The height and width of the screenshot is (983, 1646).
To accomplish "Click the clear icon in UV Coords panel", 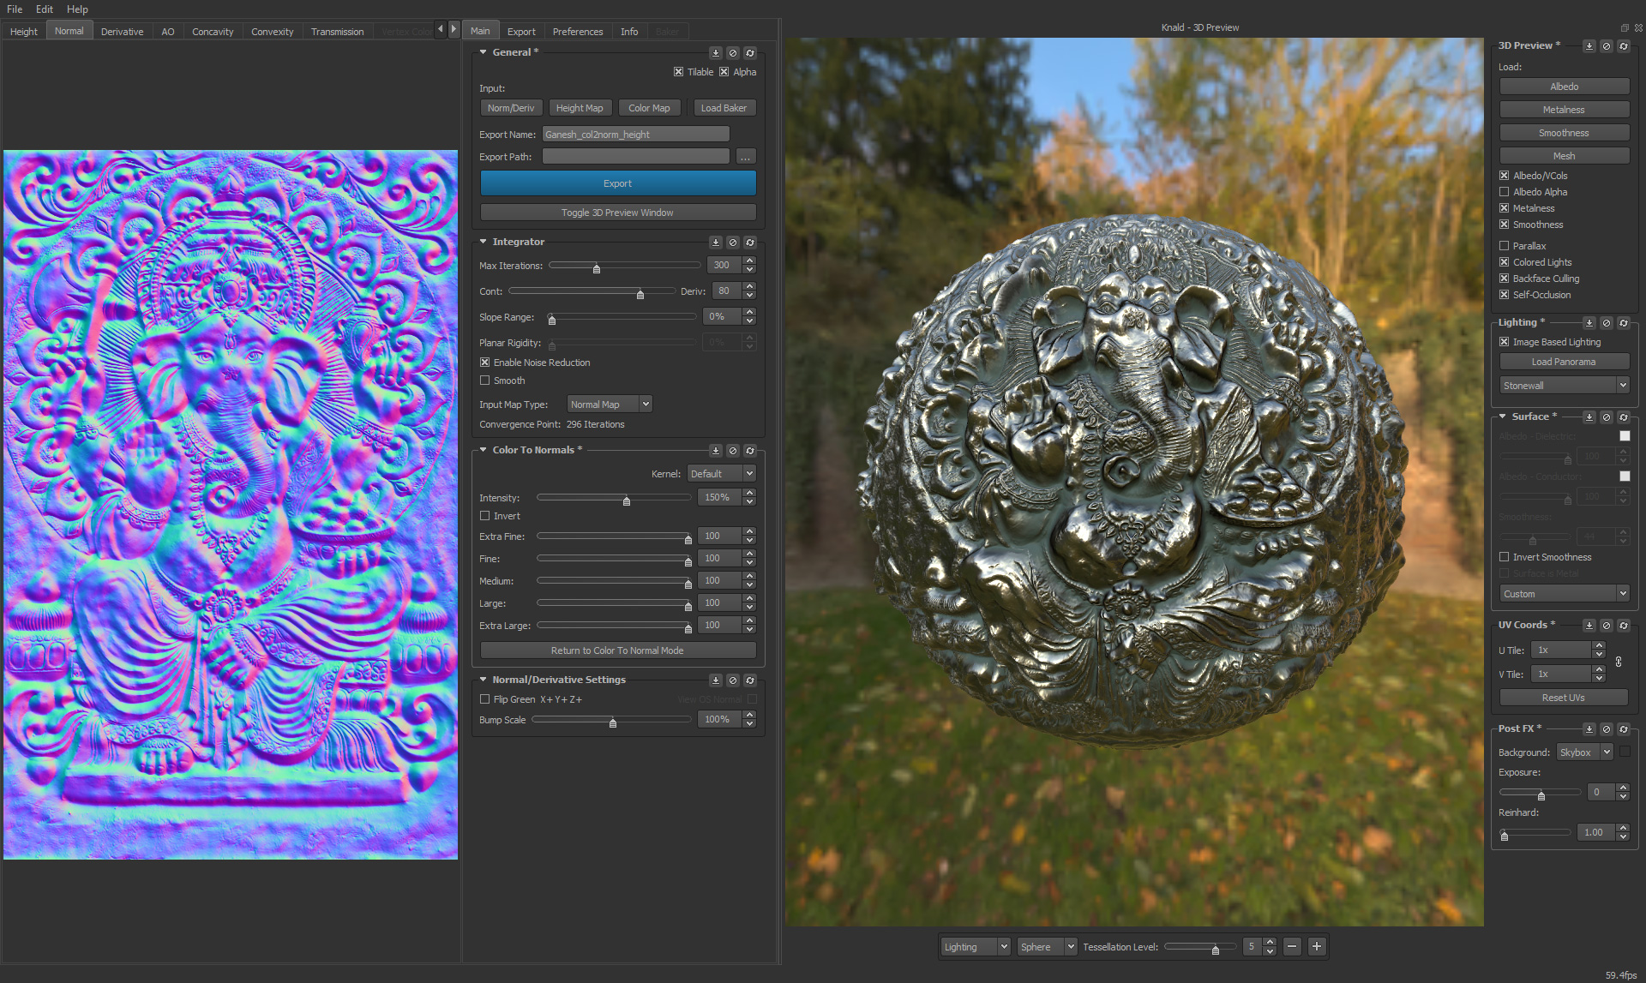I will click(x=1606, y=626).
